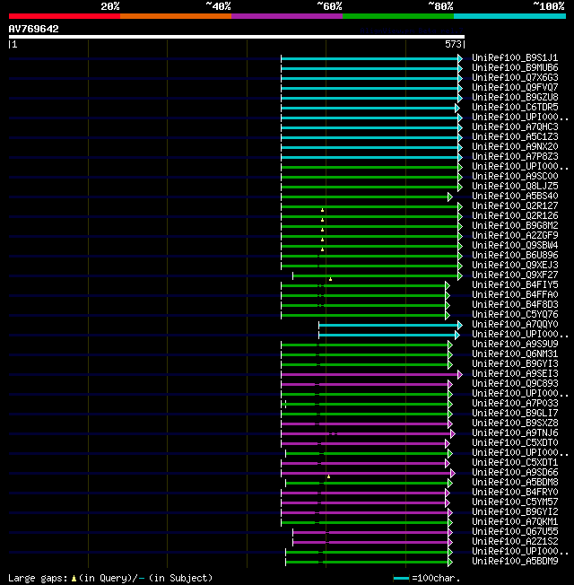Screen dimensions: 574x585
Task: Pick the UniRef100_B4FIY5 label
Action: [x=515, y=284]
